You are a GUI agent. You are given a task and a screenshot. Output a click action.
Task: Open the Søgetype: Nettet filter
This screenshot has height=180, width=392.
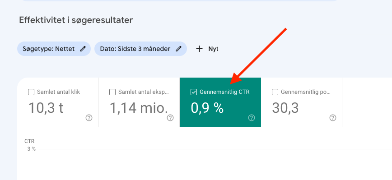coord(54,49)
